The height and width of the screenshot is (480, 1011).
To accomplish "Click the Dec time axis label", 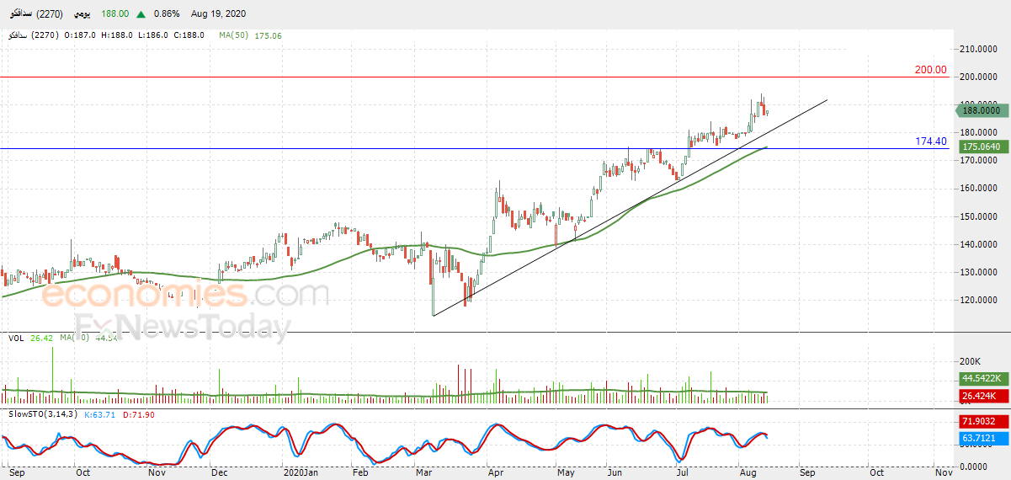I will [218, 472].
